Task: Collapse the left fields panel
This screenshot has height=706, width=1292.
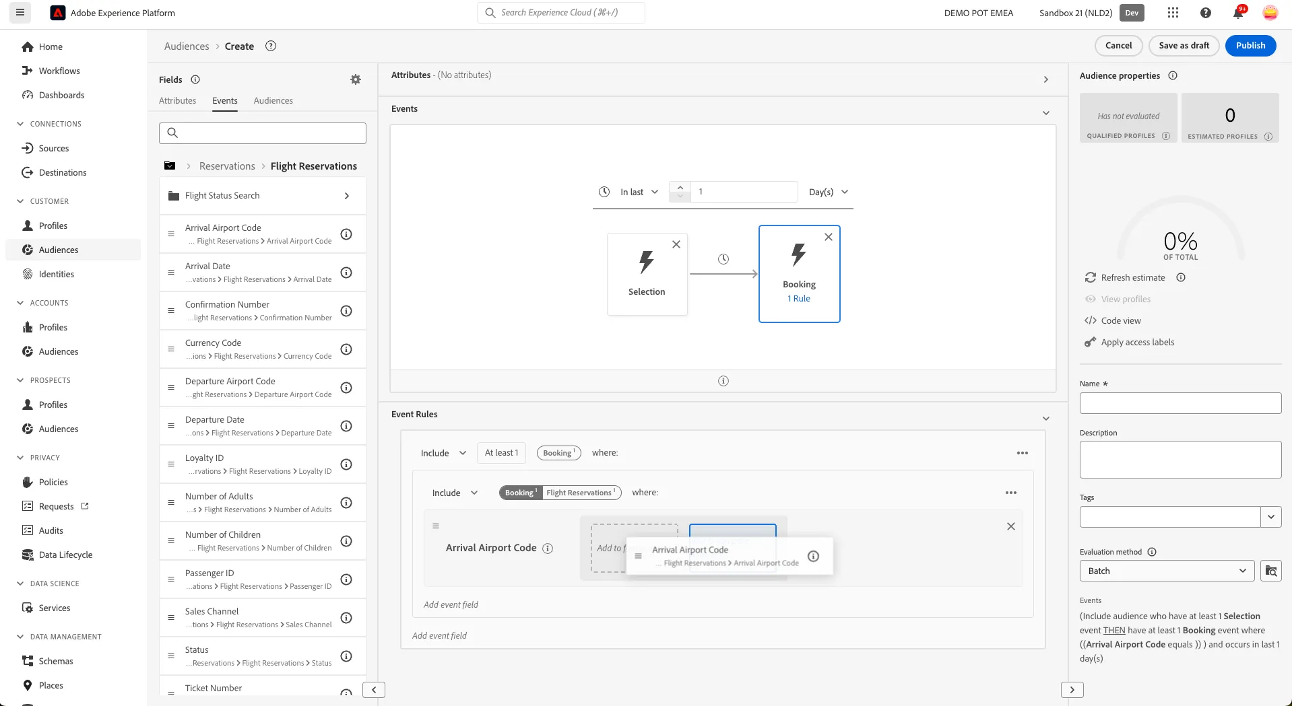Action: (374, 690)
